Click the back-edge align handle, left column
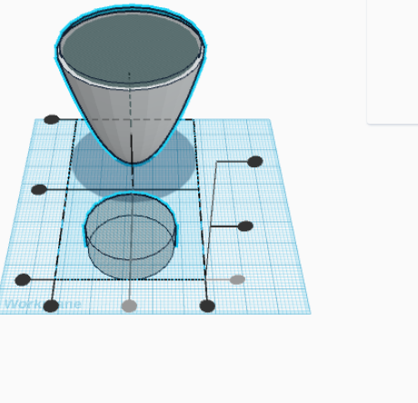 52,119
